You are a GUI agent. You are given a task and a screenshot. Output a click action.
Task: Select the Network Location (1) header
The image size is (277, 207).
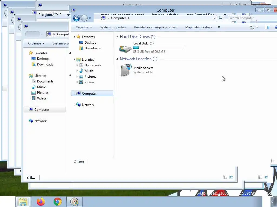pyautogui.click(x=138, y=59)
